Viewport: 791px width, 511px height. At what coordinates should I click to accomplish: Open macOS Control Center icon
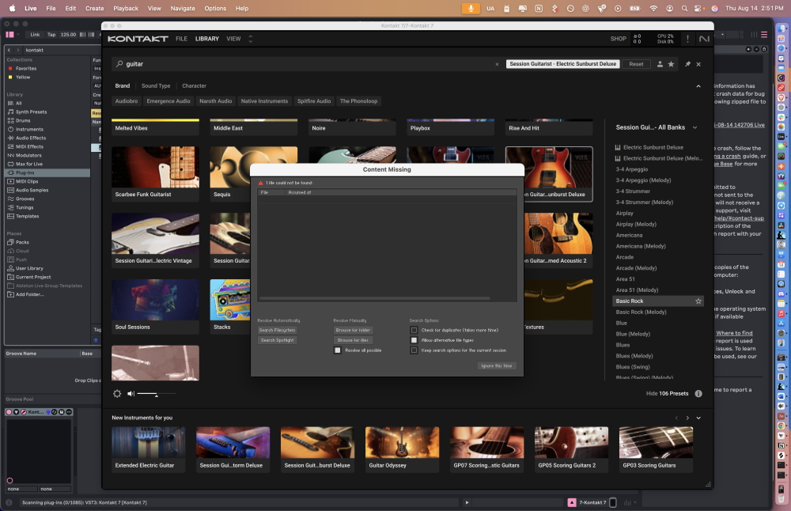[698, 9]
